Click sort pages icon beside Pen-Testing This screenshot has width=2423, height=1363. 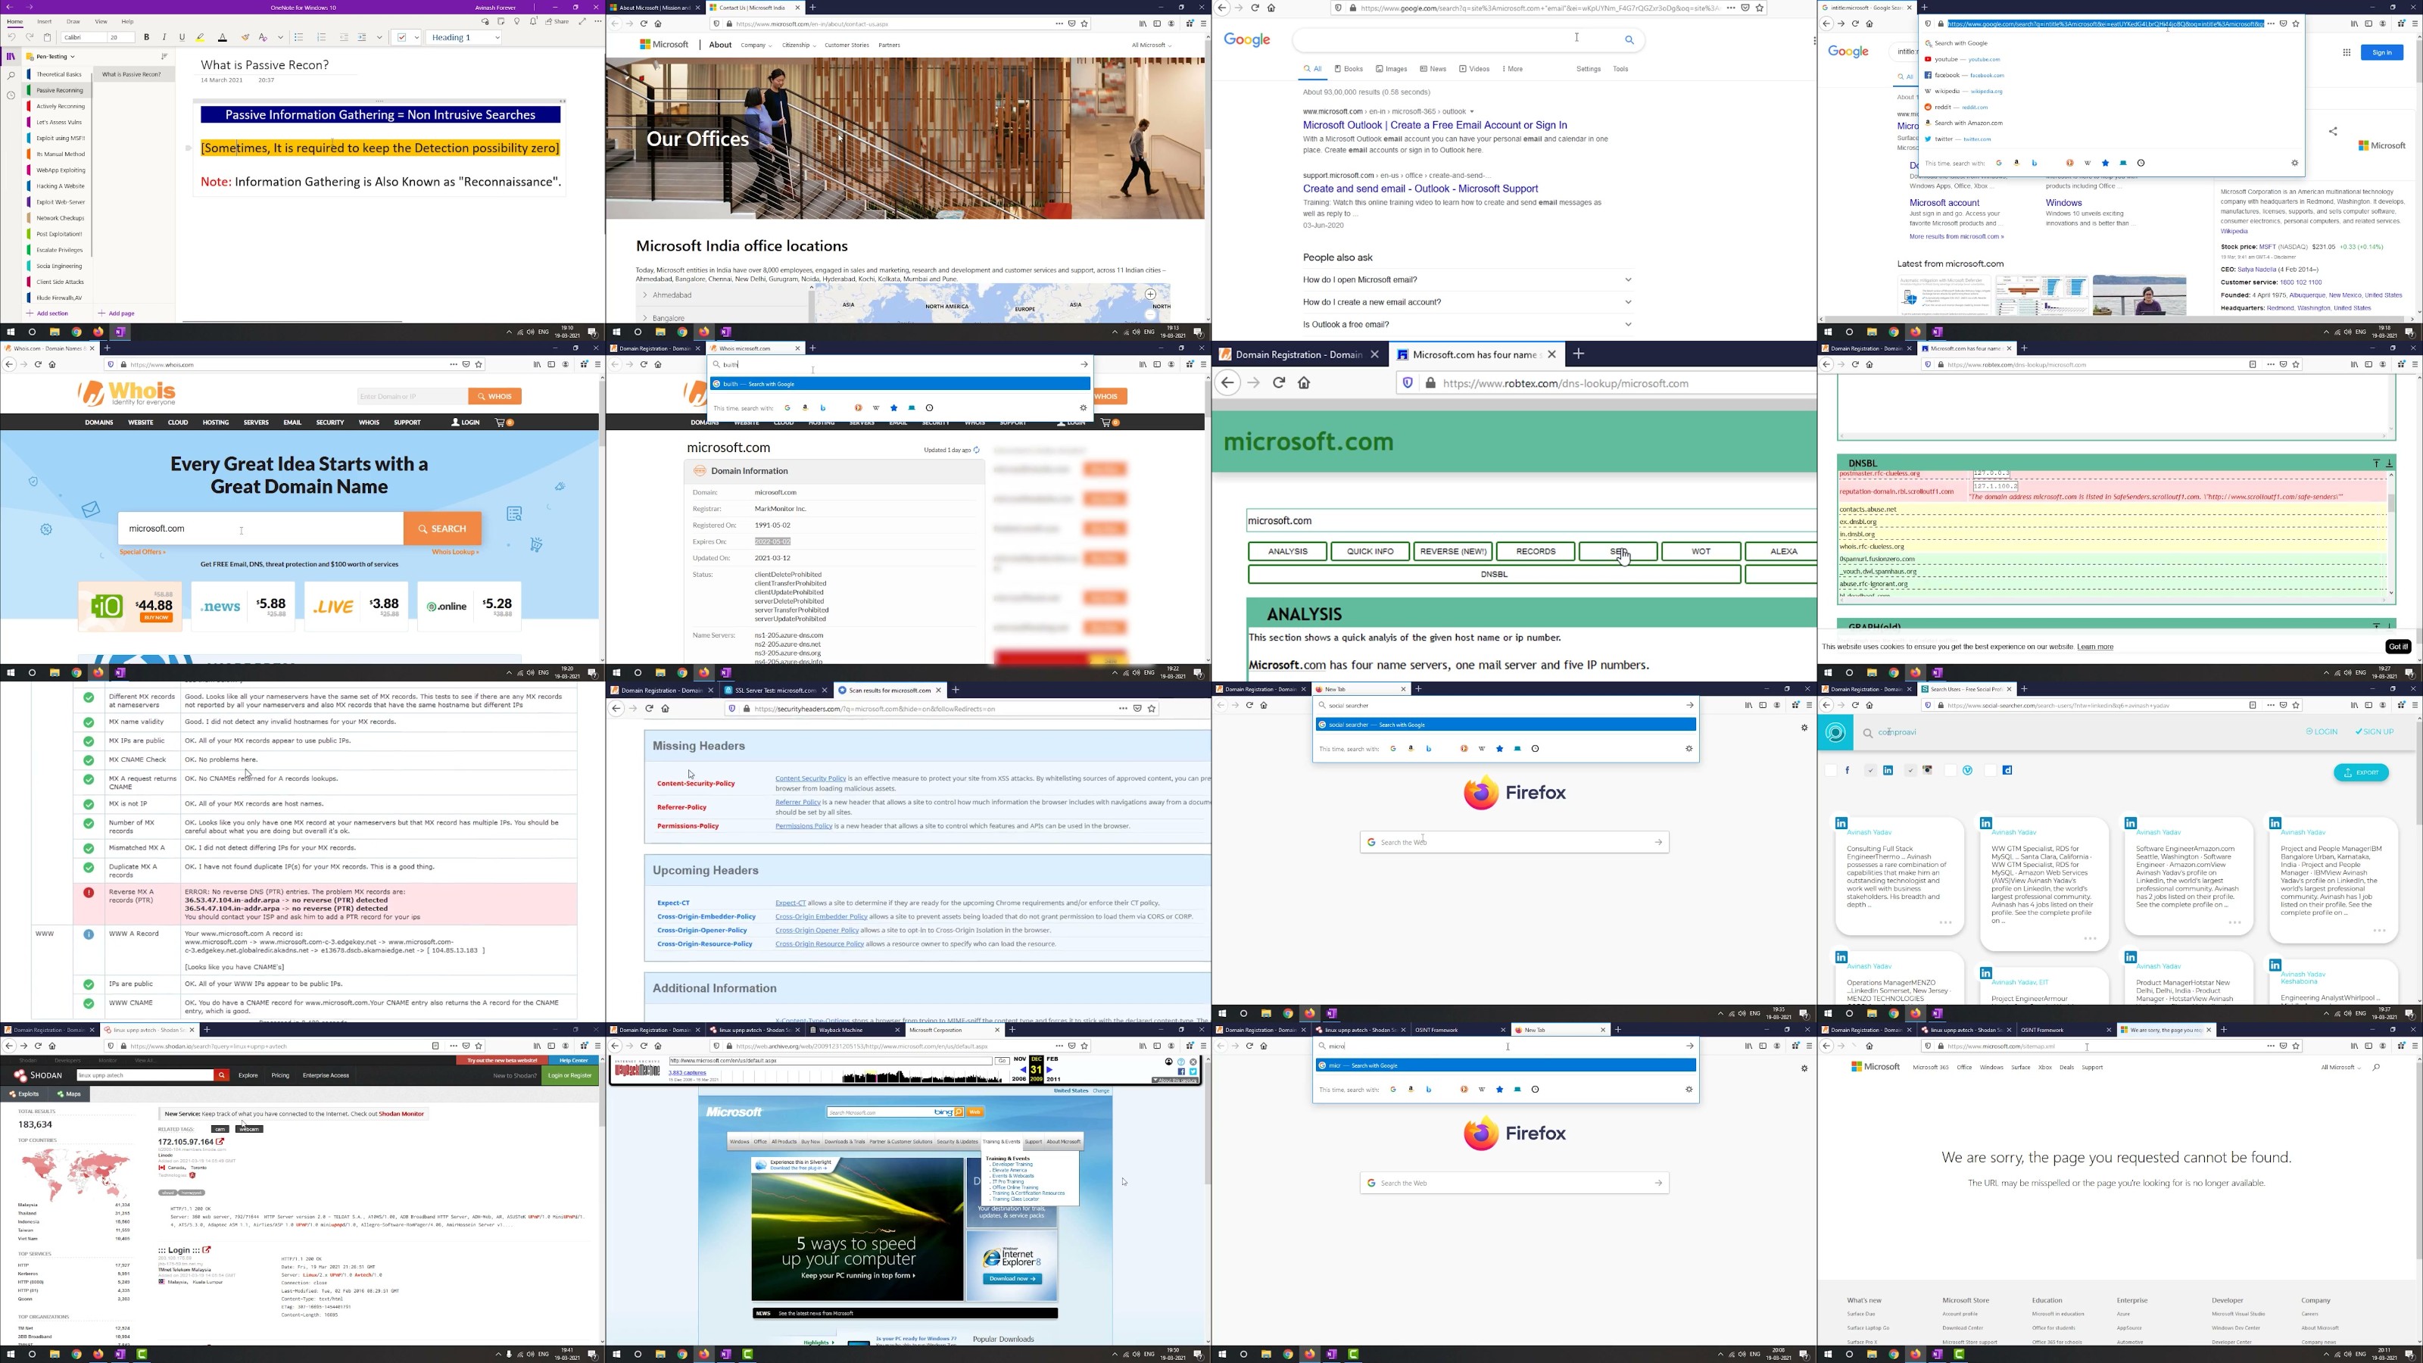click(164, 57)
